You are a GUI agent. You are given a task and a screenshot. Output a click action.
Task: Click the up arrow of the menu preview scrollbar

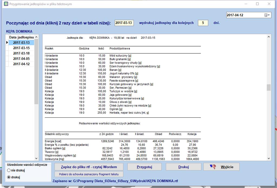point(269,37)
